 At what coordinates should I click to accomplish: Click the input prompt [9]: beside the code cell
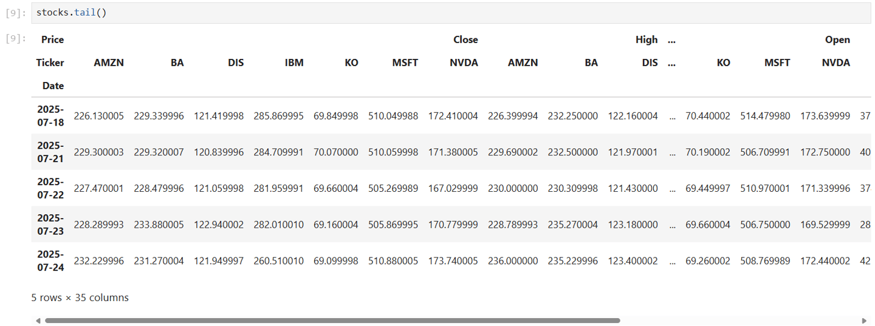coord(15,13)
